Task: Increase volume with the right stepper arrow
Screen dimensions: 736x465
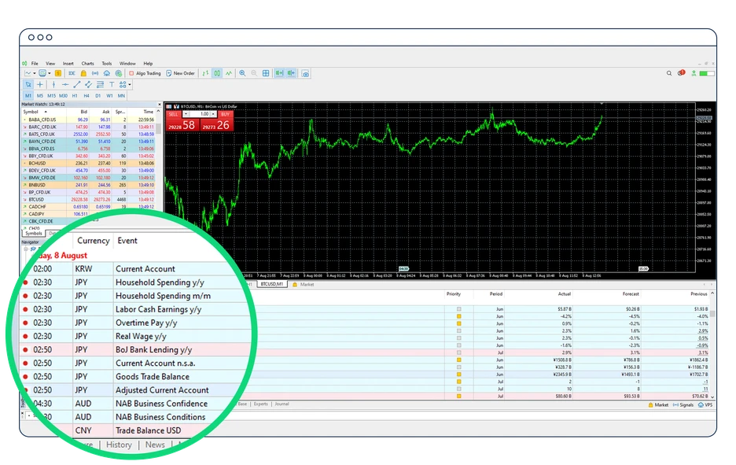Action: pos(213,114)
